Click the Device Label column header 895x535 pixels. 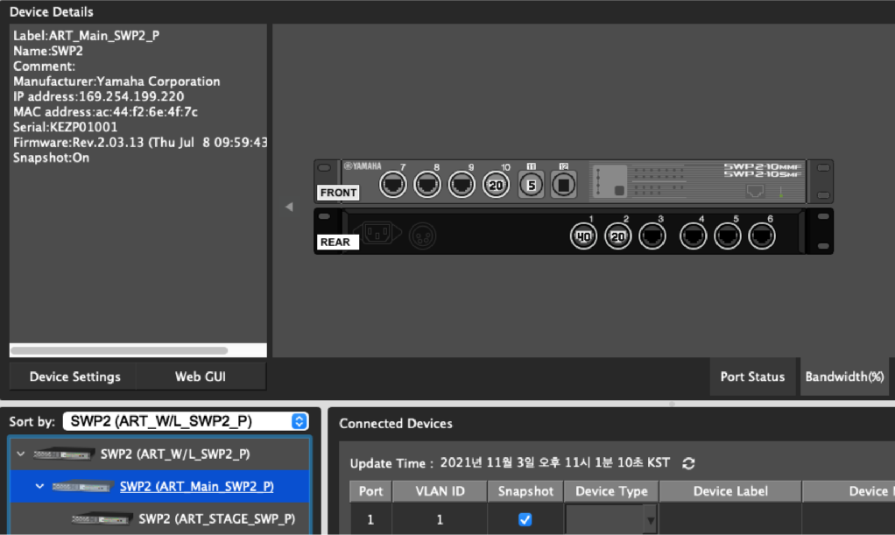730,491
